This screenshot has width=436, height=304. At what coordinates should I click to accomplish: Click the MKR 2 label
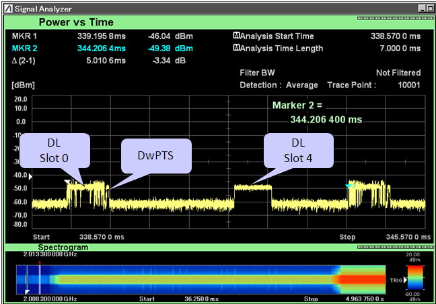pos(24,48)
